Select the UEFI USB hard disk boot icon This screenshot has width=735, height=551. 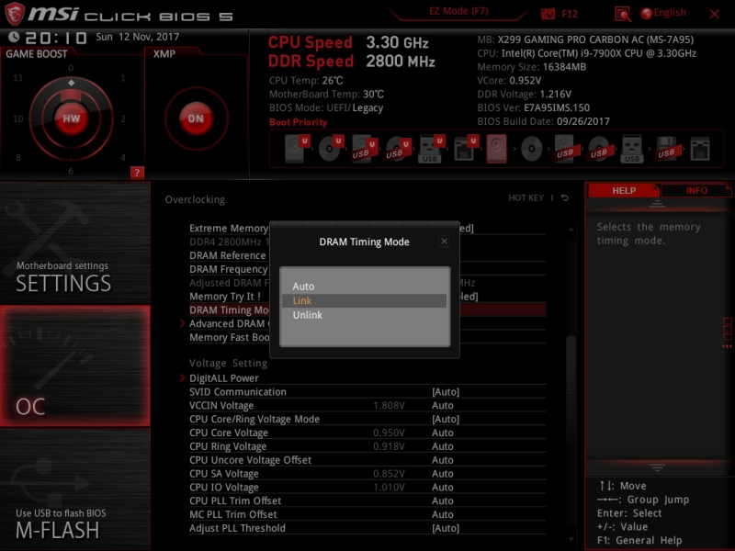click(364, 149)
